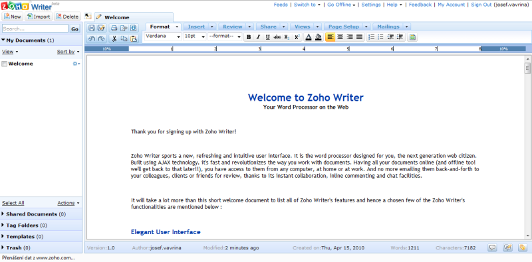Open Welcome document gear options
The width and height of the screenshot is (532, 262).
(x=76, y=64)
